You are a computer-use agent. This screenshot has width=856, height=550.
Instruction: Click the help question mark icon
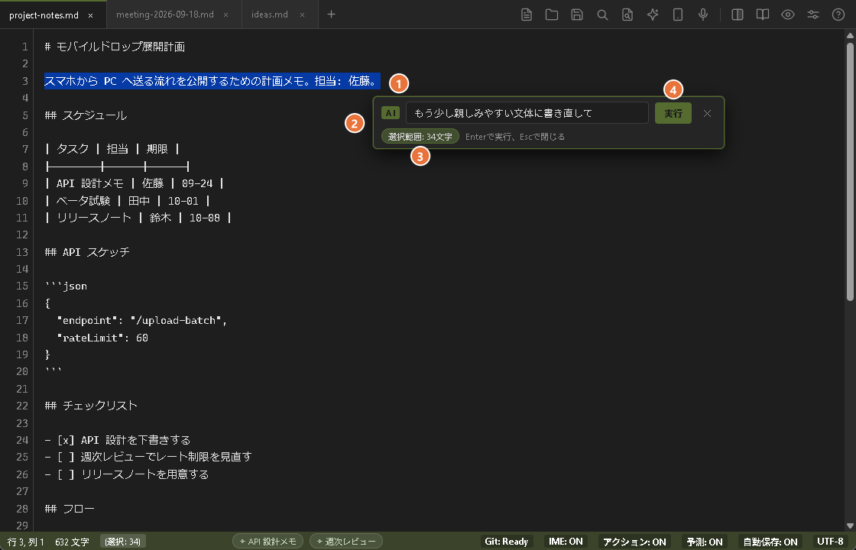tap(838, 15)
